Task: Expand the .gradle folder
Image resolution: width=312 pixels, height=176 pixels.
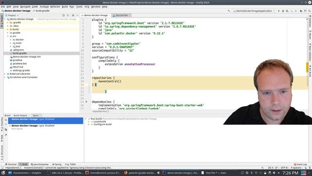Action: [8, 22]
